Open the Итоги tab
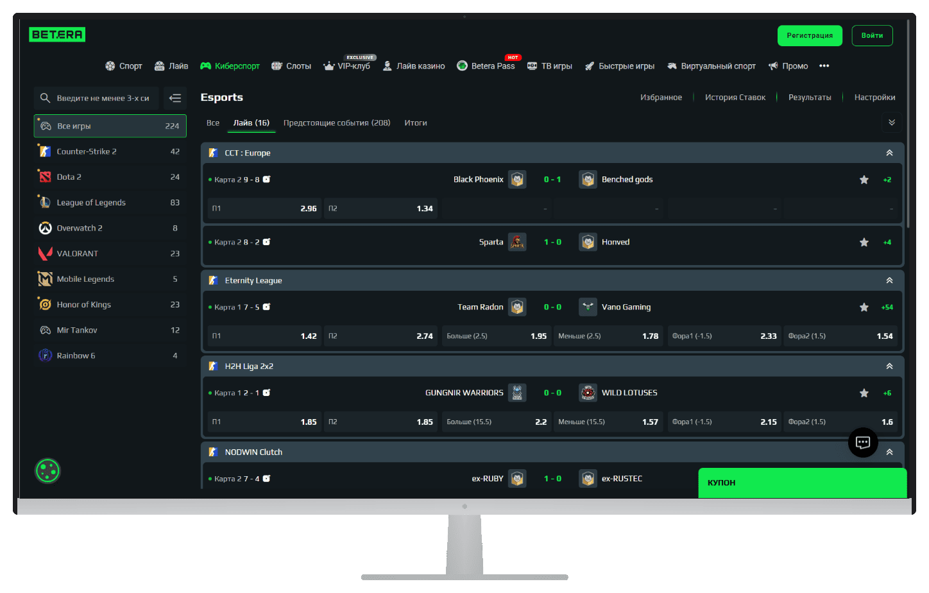Image resolution: width=929 pixels, height=593 pixels. pos(416,123)
